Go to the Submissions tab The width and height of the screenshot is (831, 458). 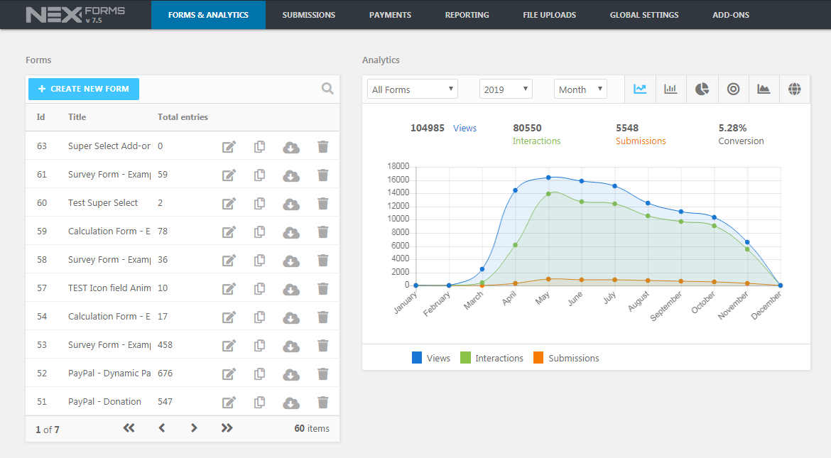(308, 15)
